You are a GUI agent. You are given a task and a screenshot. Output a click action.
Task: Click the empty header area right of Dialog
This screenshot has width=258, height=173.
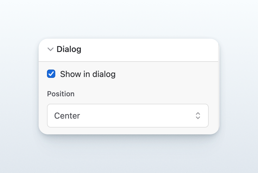coord(149,50)
